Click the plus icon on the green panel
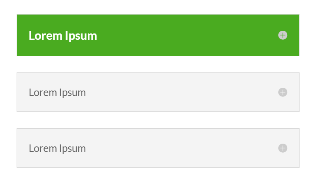 [x=283, y=35]
